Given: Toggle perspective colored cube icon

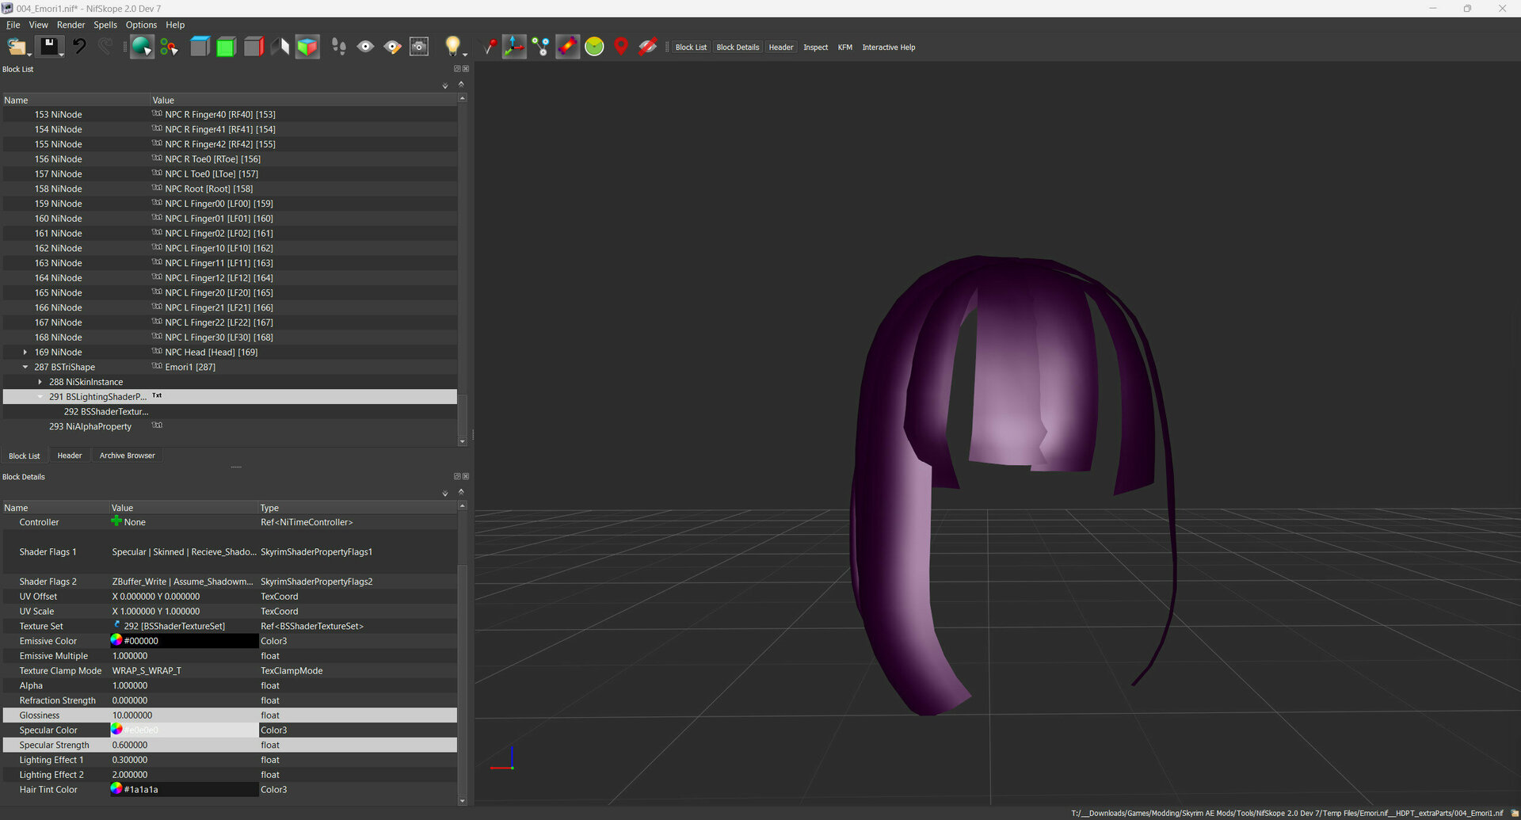Looking at the screenshot, I should 307,47.
